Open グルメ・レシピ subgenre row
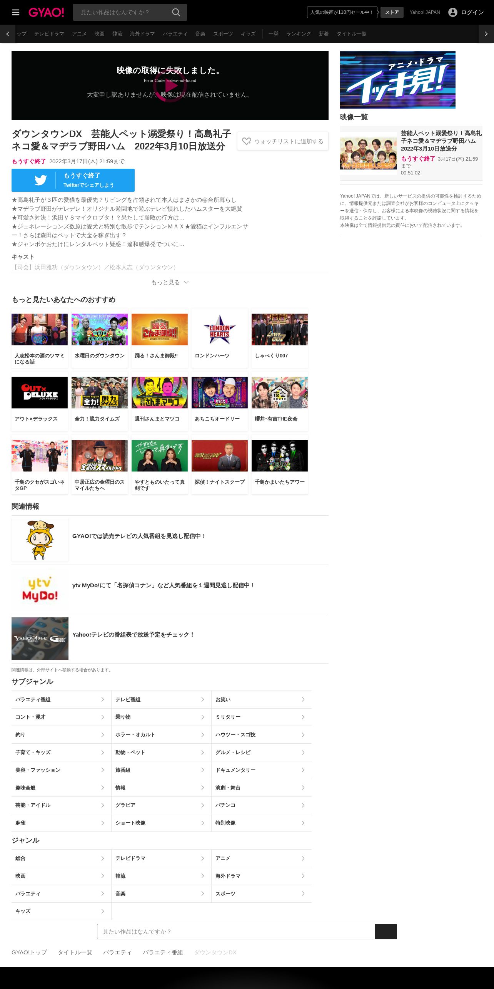 [262, 752]
